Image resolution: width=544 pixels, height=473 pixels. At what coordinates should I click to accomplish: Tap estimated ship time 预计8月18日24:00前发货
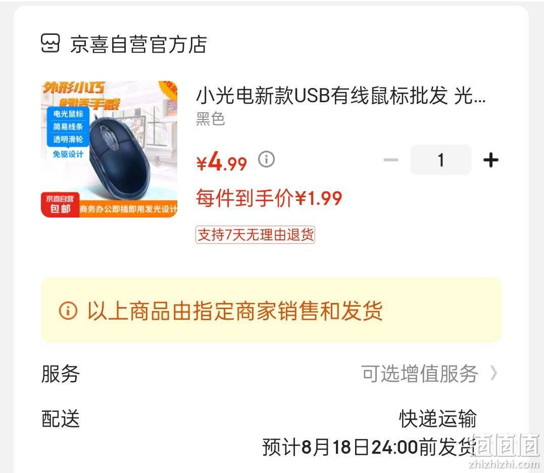click(x=370, y=447)
